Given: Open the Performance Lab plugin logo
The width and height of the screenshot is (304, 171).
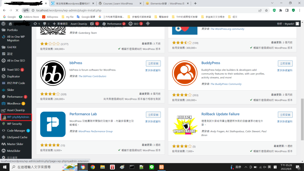Looking at the screenshot, I should tap(53, 124).
